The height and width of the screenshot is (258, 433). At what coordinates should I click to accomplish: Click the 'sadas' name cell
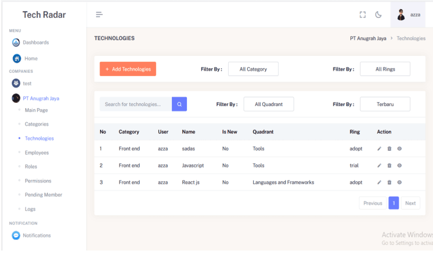(188, 149)
